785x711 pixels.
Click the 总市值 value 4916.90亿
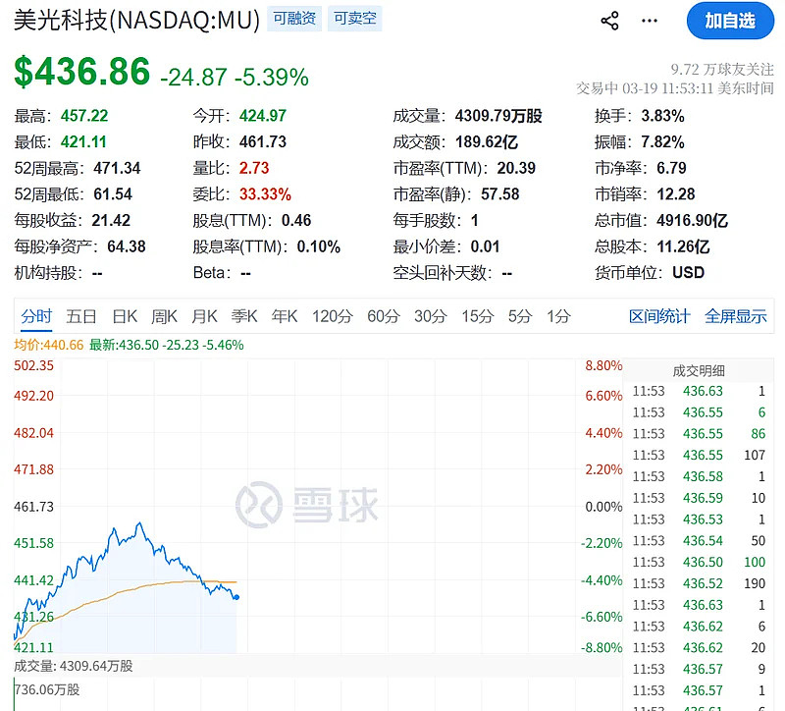pyautogui.click(x=693, y=220)
